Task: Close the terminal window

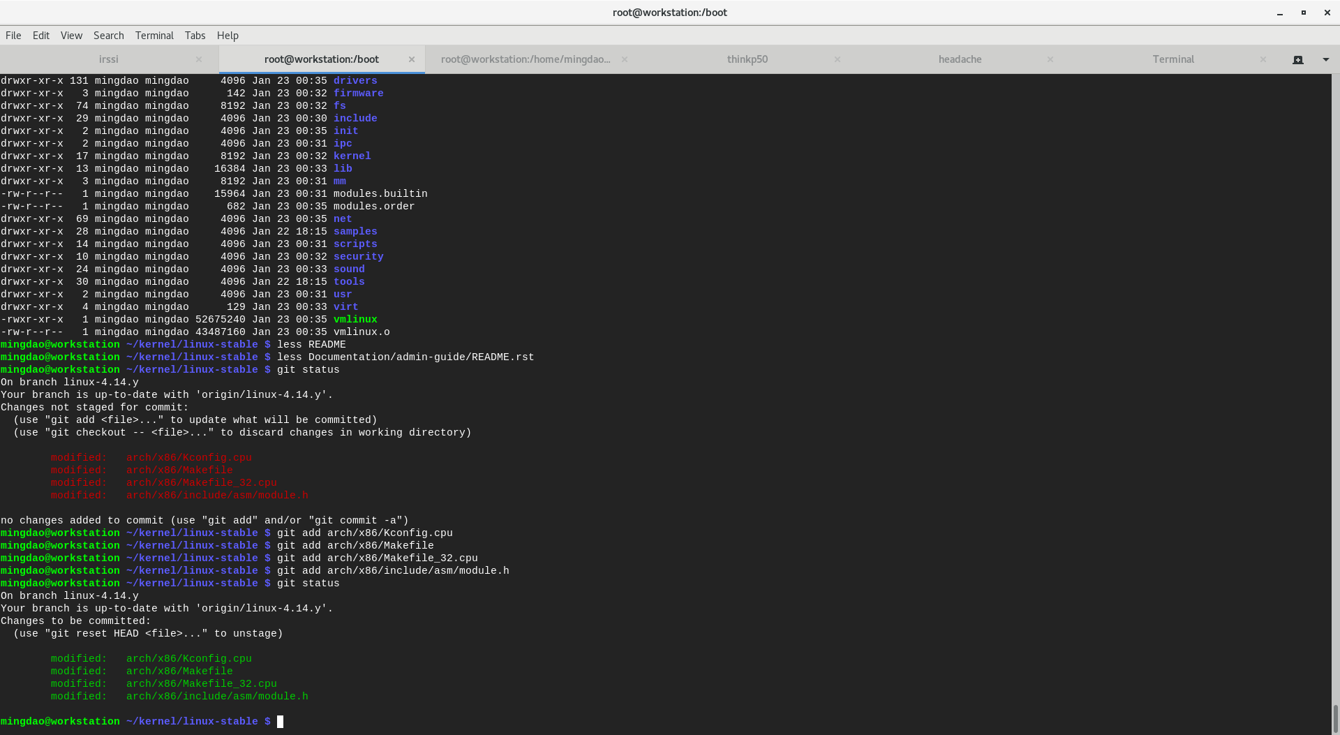Action: tap(1327, 13)
